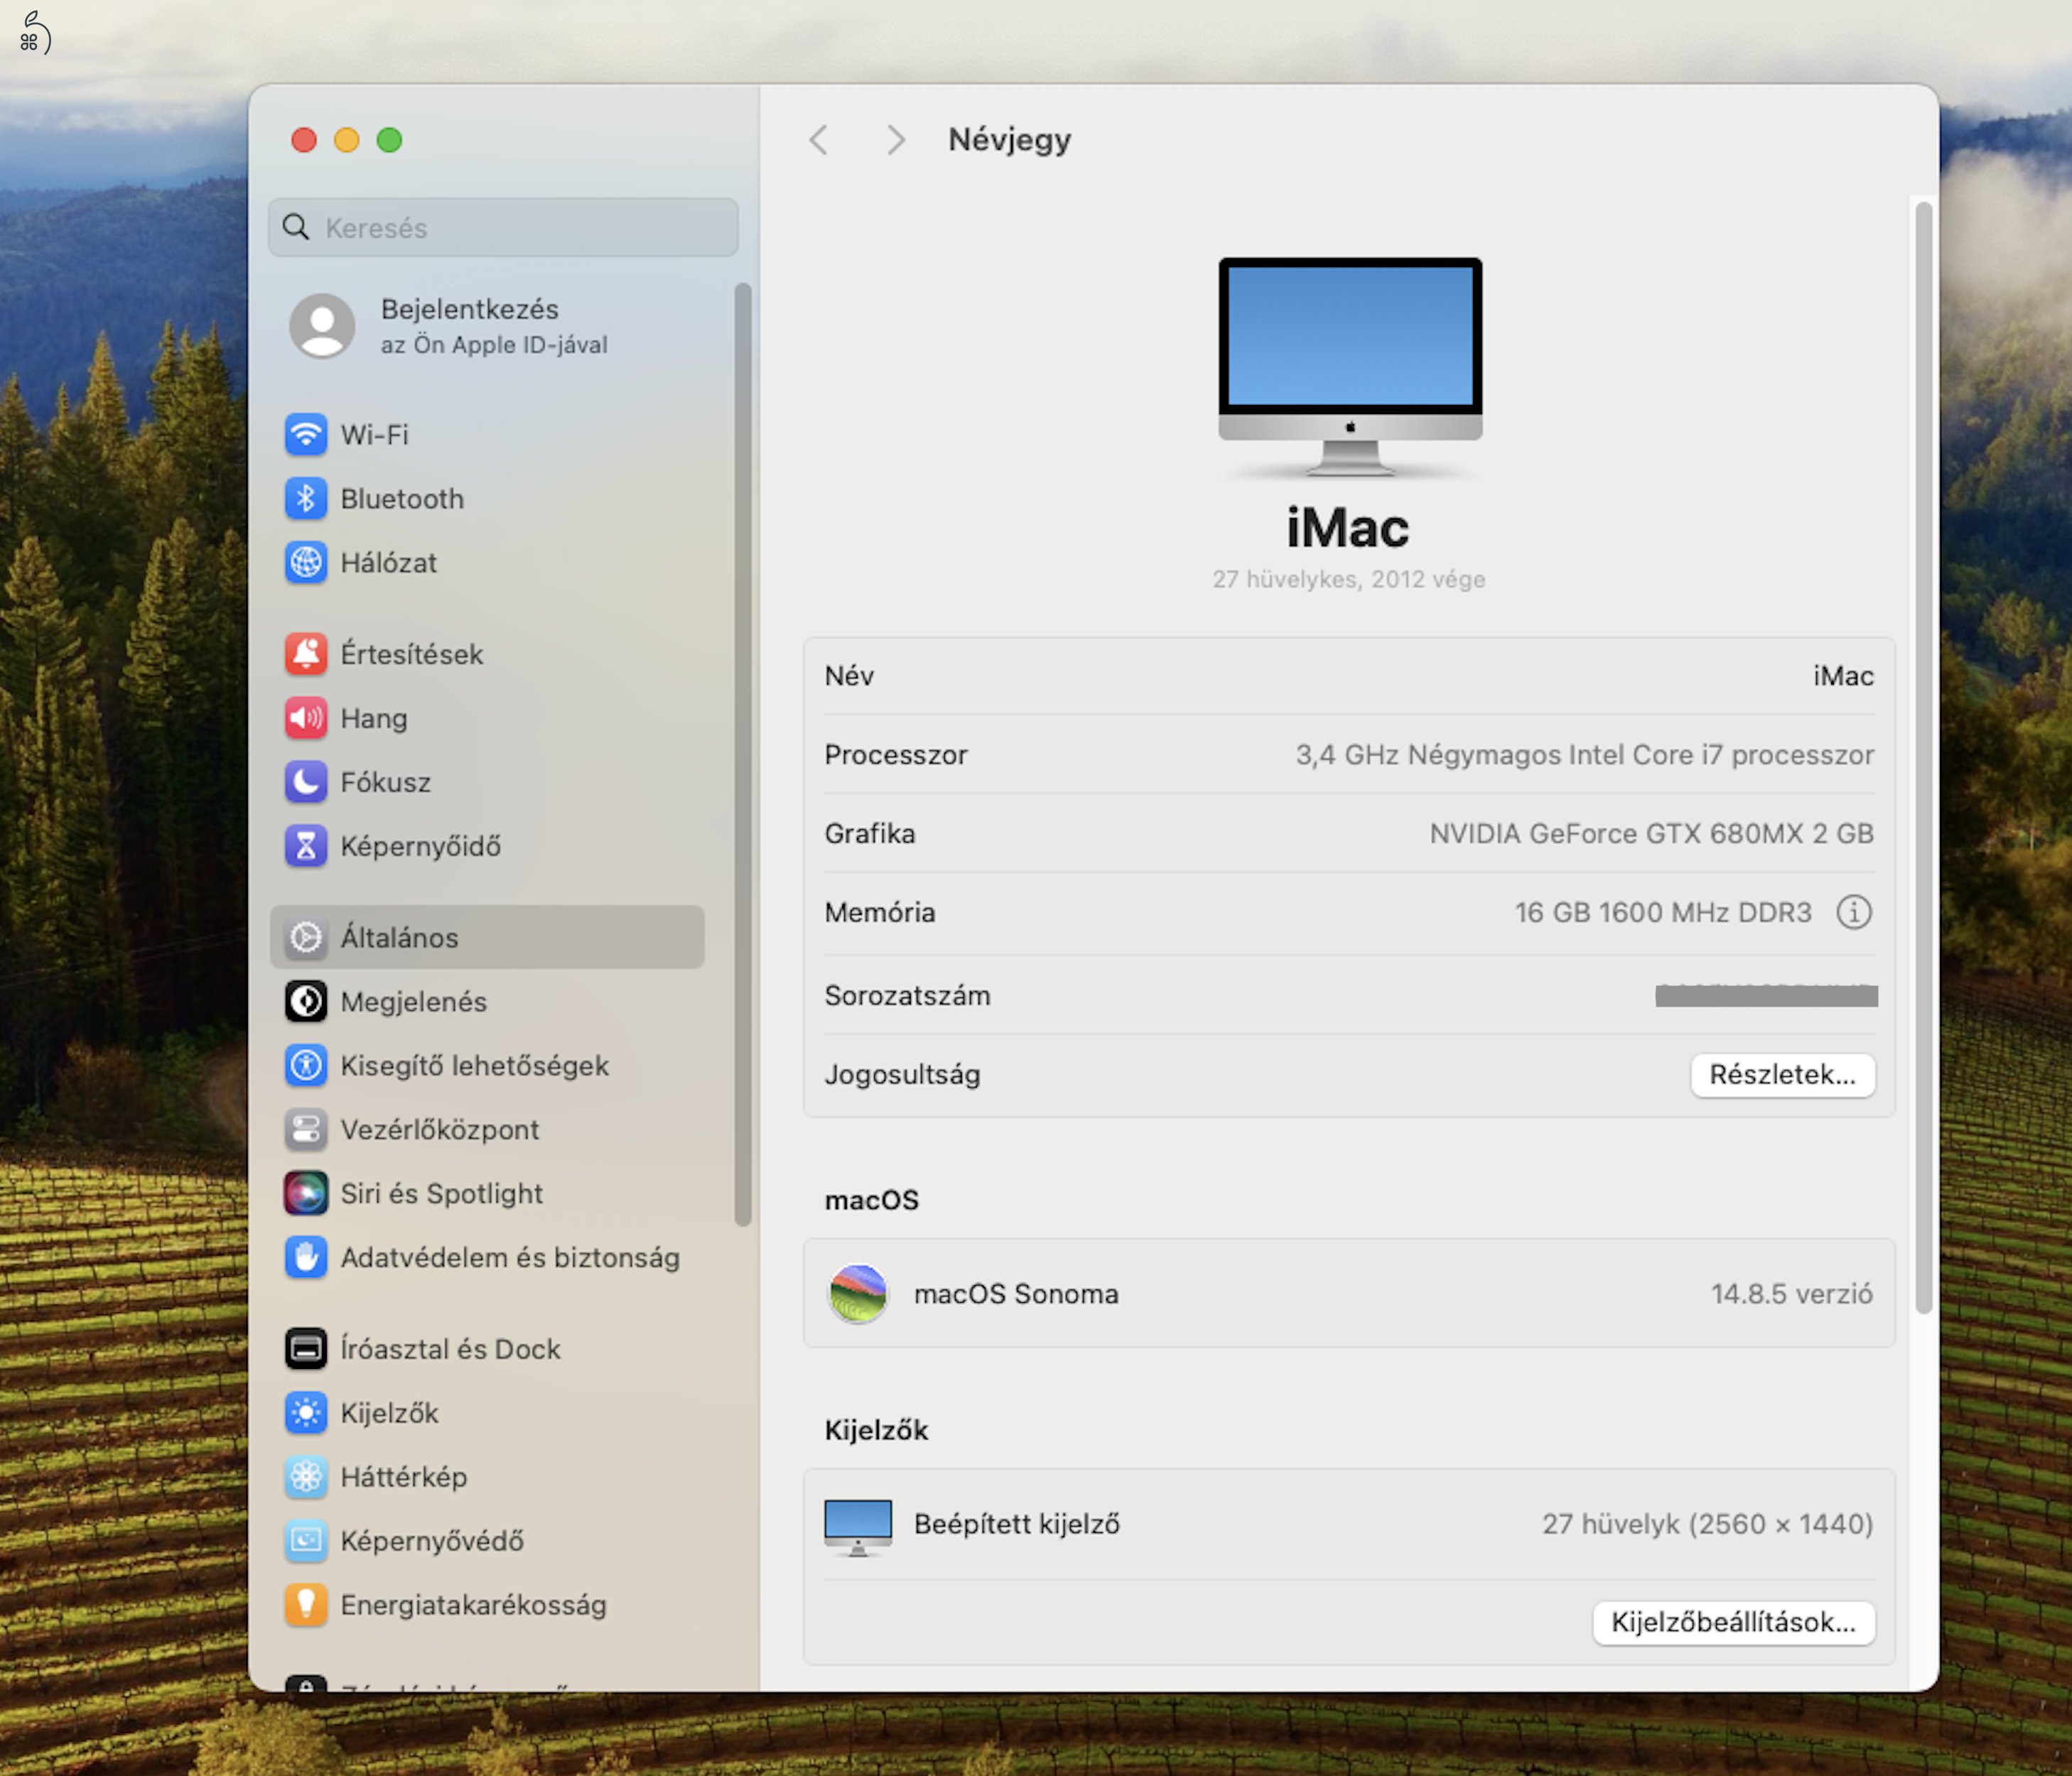Screen dimensions: 2072x1776
Task: Open Képernyőidő settings
Action: point(308,846)
